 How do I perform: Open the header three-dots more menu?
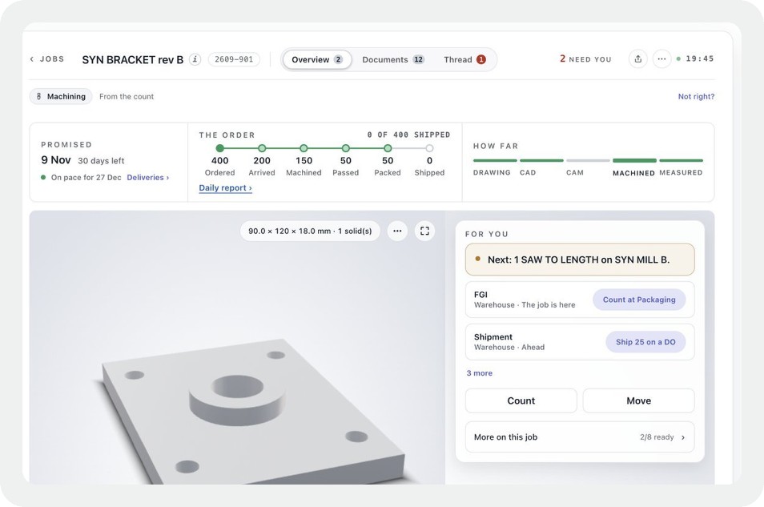(x=661, y=59)
